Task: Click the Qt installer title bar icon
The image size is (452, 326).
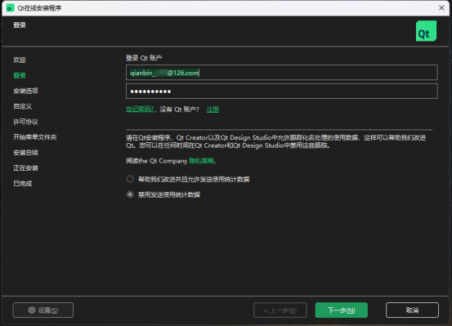Action: 10,8
